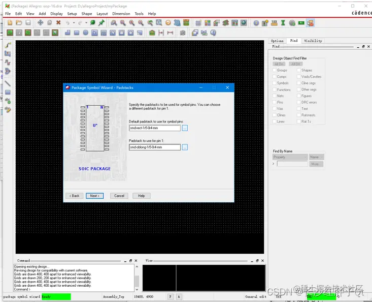
Task: Open the Setup menu
Action: (72, 14)
